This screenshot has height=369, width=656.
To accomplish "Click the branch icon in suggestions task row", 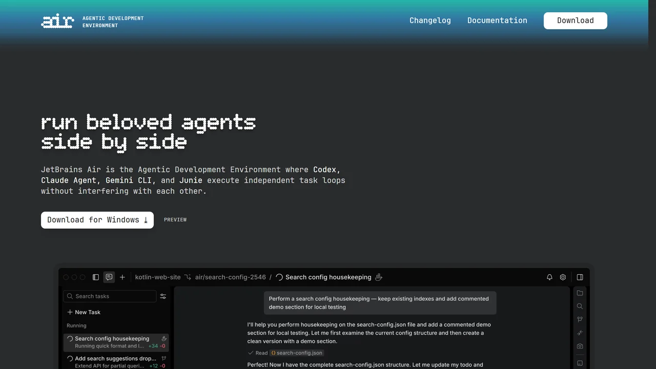I will (164, 359).
